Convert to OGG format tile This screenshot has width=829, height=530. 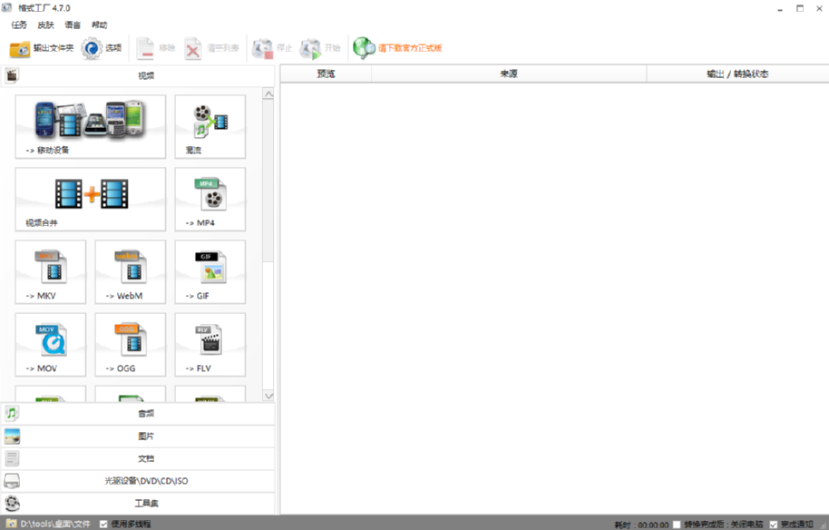coord(130,344)
